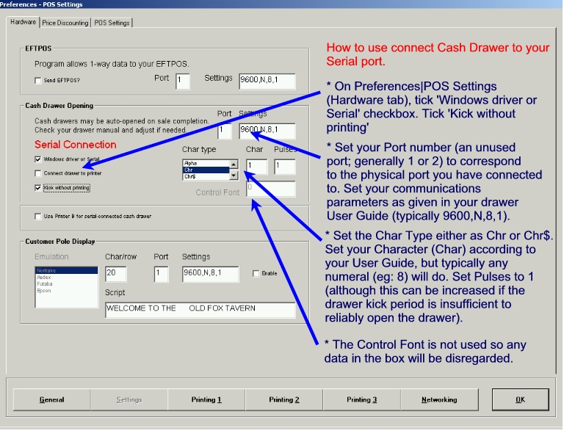Toggle Kick without printing checkbox

coord(38,188)
